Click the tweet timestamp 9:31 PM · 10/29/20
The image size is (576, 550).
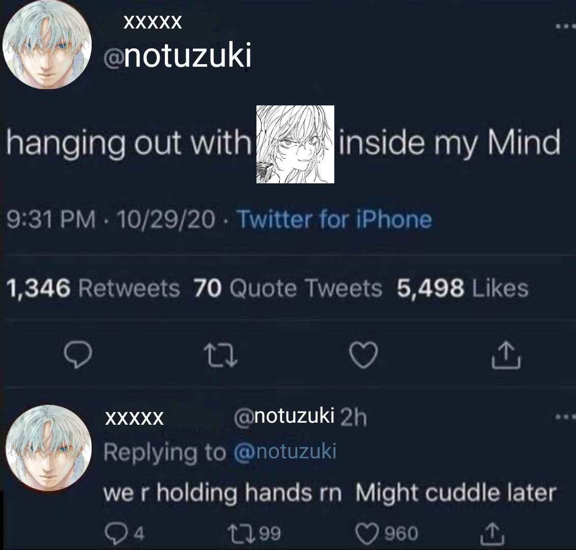(110, 219)
